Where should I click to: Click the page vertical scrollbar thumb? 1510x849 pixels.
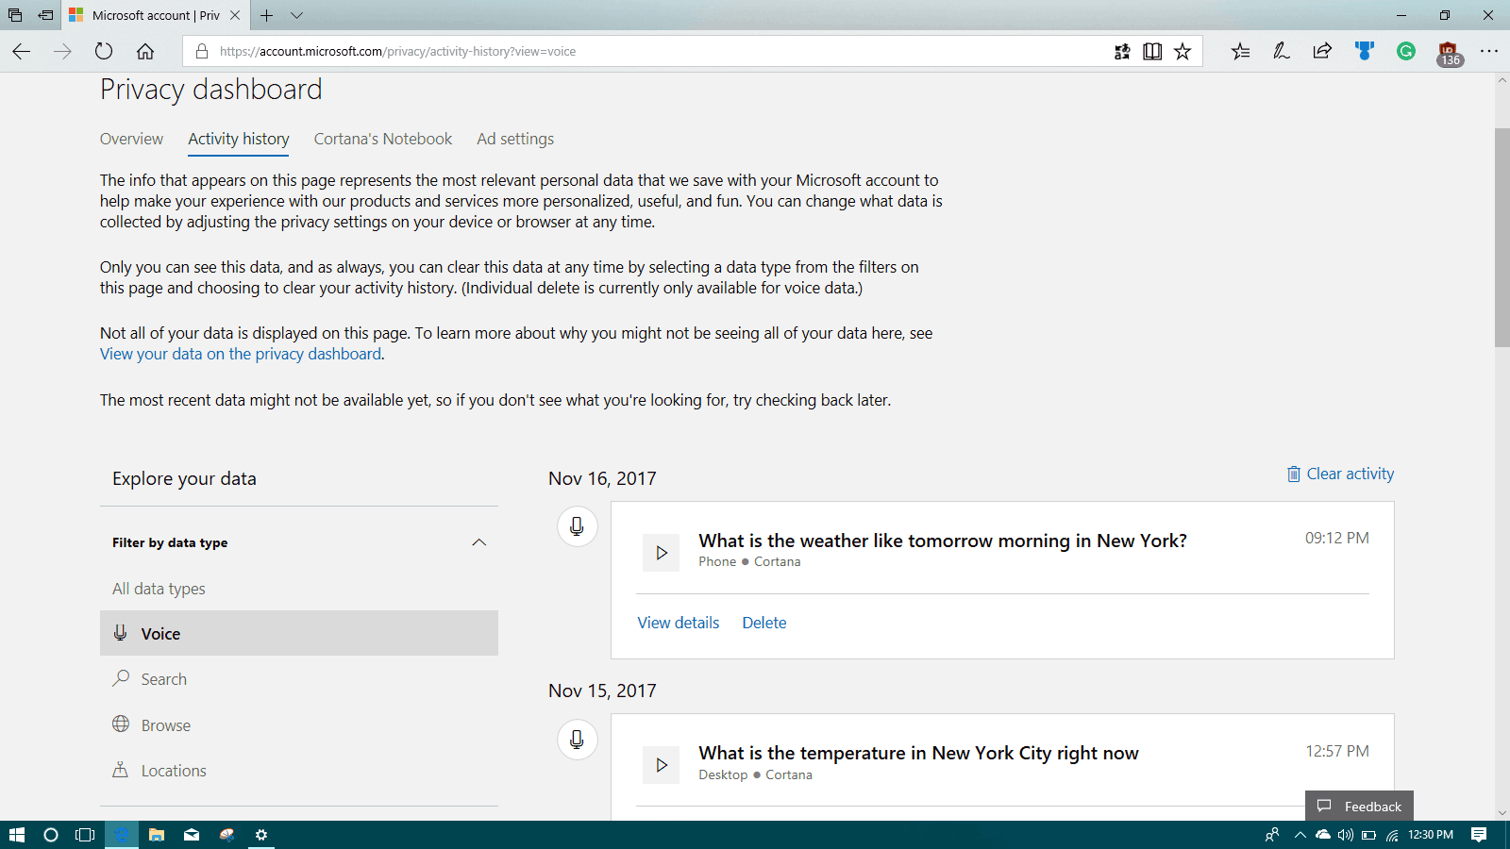[x=1502, y=238]
